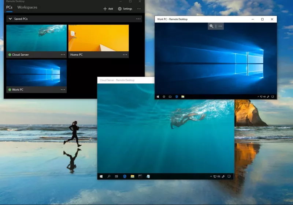
Task: Click volume icon in Work PC window tray
Action: click(x=264, y=97)
